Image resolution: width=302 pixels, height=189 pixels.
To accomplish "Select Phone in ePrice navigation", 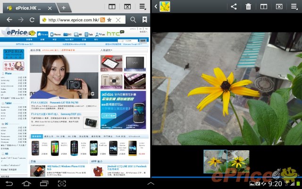I will coord(56,34).
